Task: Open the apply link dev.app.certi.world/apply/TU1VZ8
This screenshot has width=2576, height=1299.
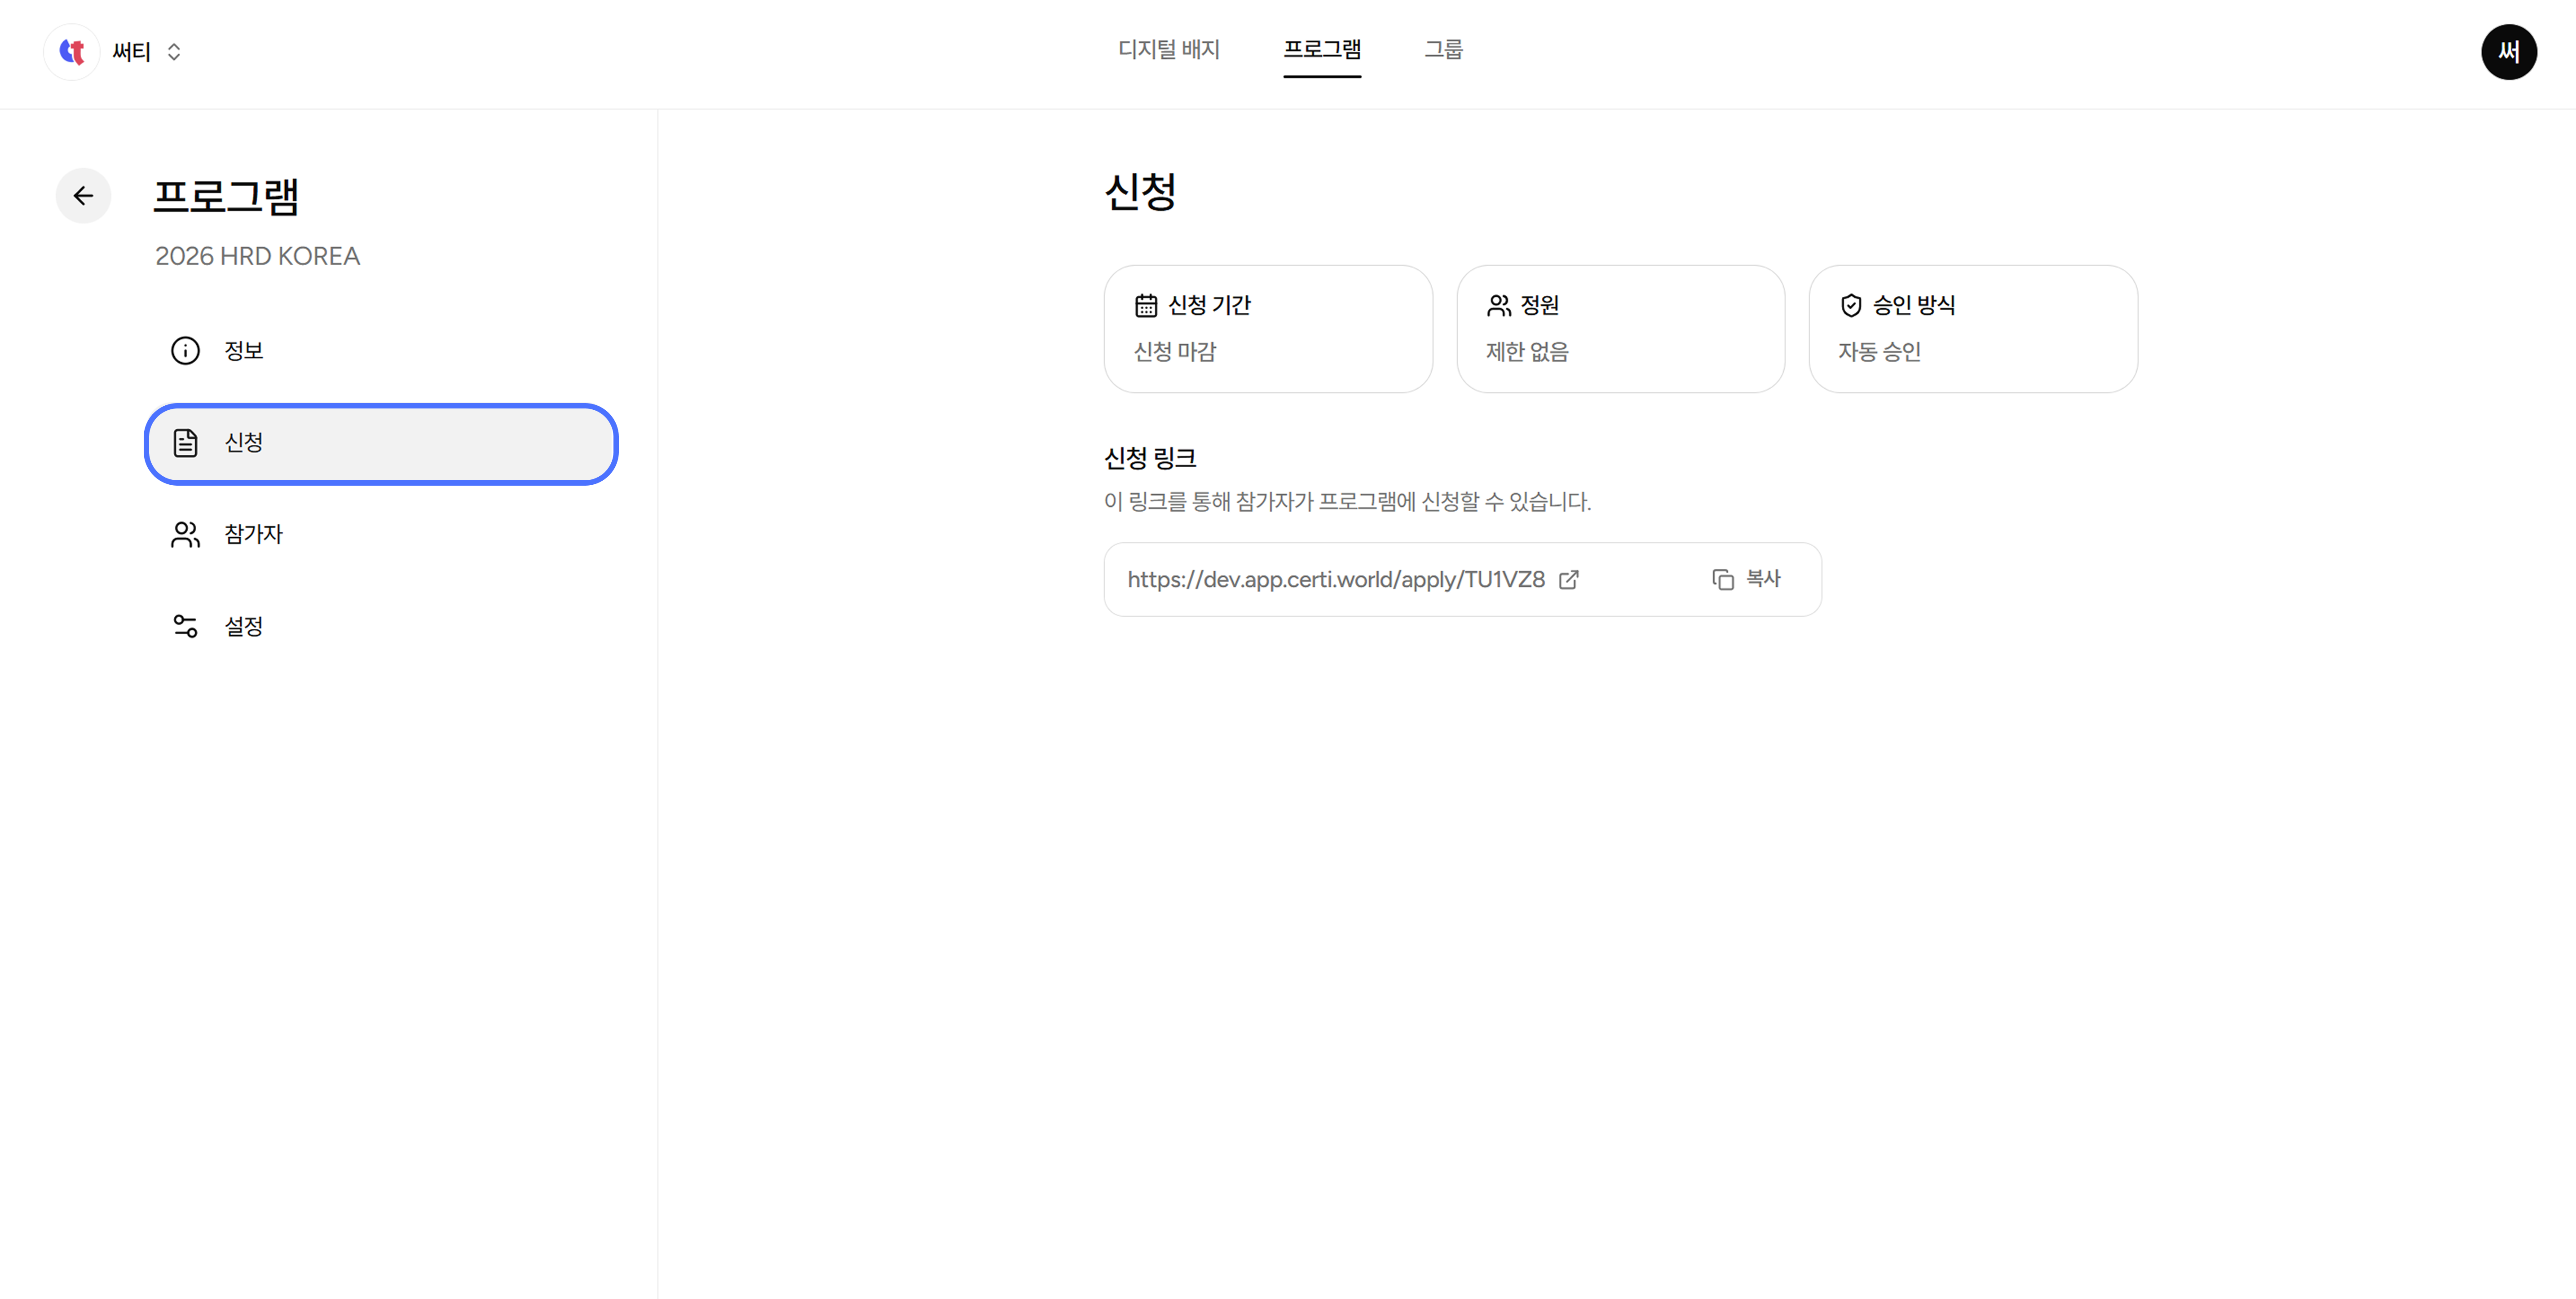Action: click(x=1336, y=579)
